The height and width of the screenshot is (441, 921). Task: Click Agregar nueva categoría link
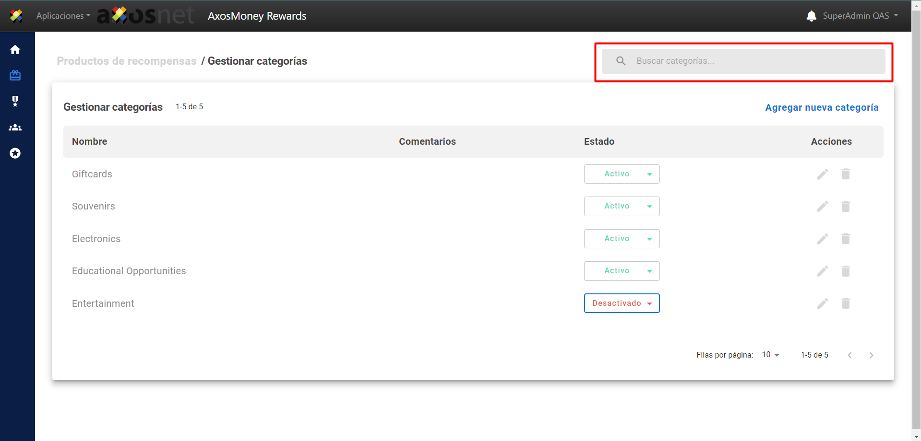[822, 107]
